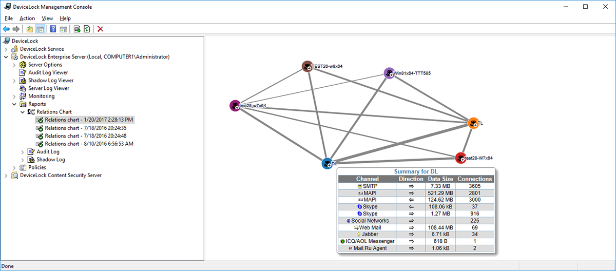Select Relations chart 8/10/2016 6:56:53 AM
616x271 pixels.
click(89, 144)
